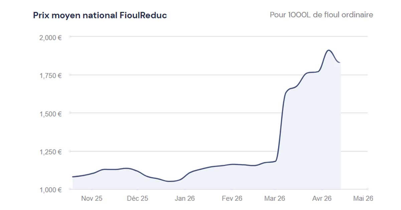Image resolution: width=401 pixels, height=210 pixels.
Task: Select the Déc 25 x-axis label
Action: click(x=137, y=199)
